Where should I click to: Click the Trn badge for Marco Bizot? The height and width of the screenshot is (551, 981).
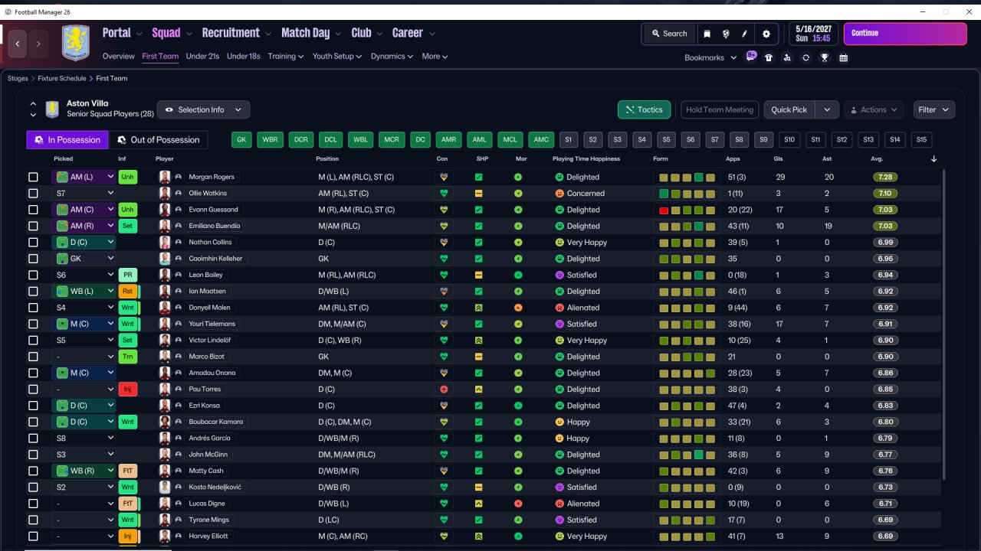click(x=127, y=357)
